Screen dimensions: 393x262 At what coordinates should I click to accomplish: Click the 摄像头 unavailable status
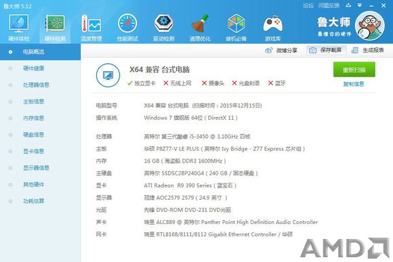tap(213, 83)
